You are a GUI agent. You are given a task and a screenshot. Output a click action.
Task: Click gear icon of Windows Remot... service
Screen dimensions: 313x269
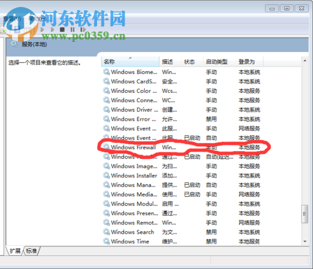click(106, 223)
